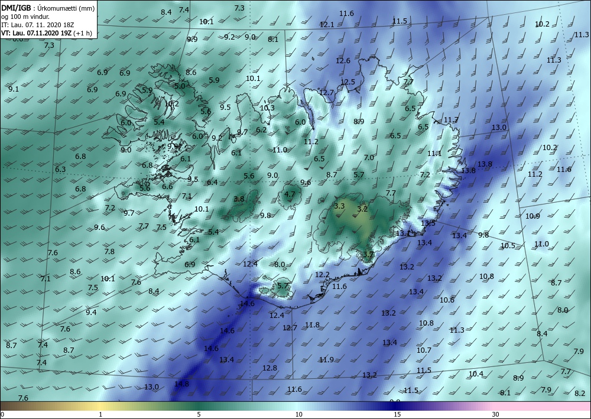
Task: Click the map value 10.6
Action: [447, 300]
